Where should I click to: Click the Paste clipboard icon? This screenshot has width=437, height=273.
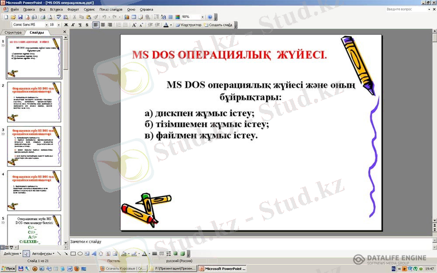[88, 17]
